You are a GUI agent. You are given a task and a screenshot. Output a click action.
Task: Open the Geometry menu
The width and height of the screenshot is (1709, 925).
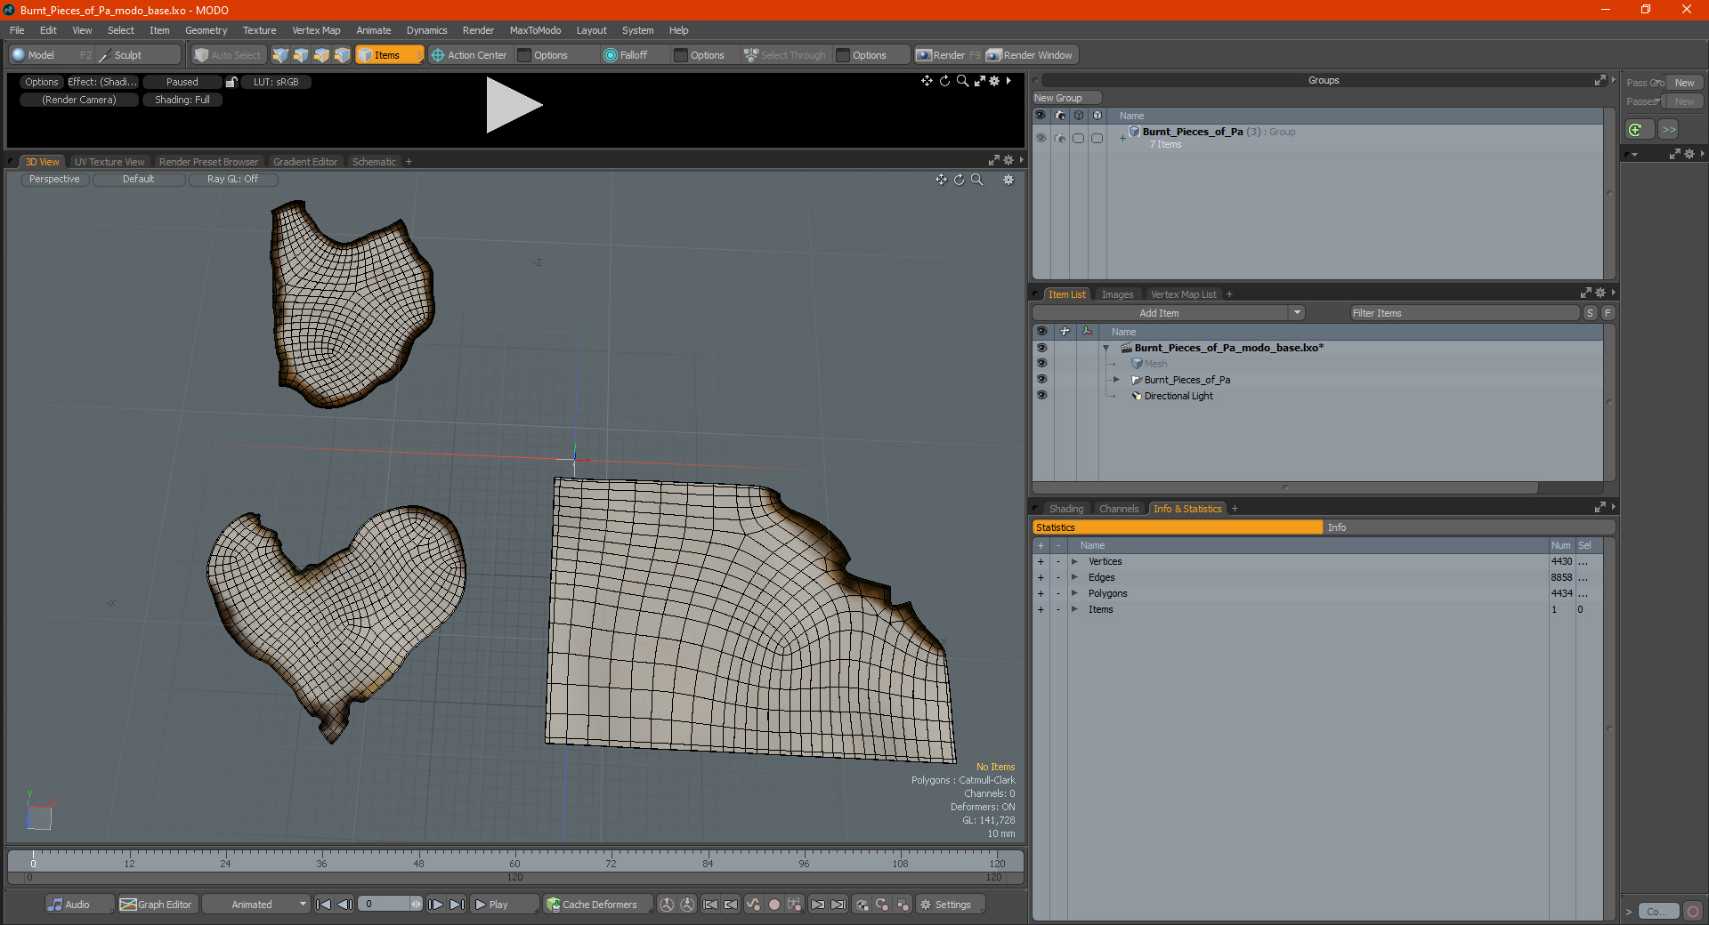click(206, 30)
